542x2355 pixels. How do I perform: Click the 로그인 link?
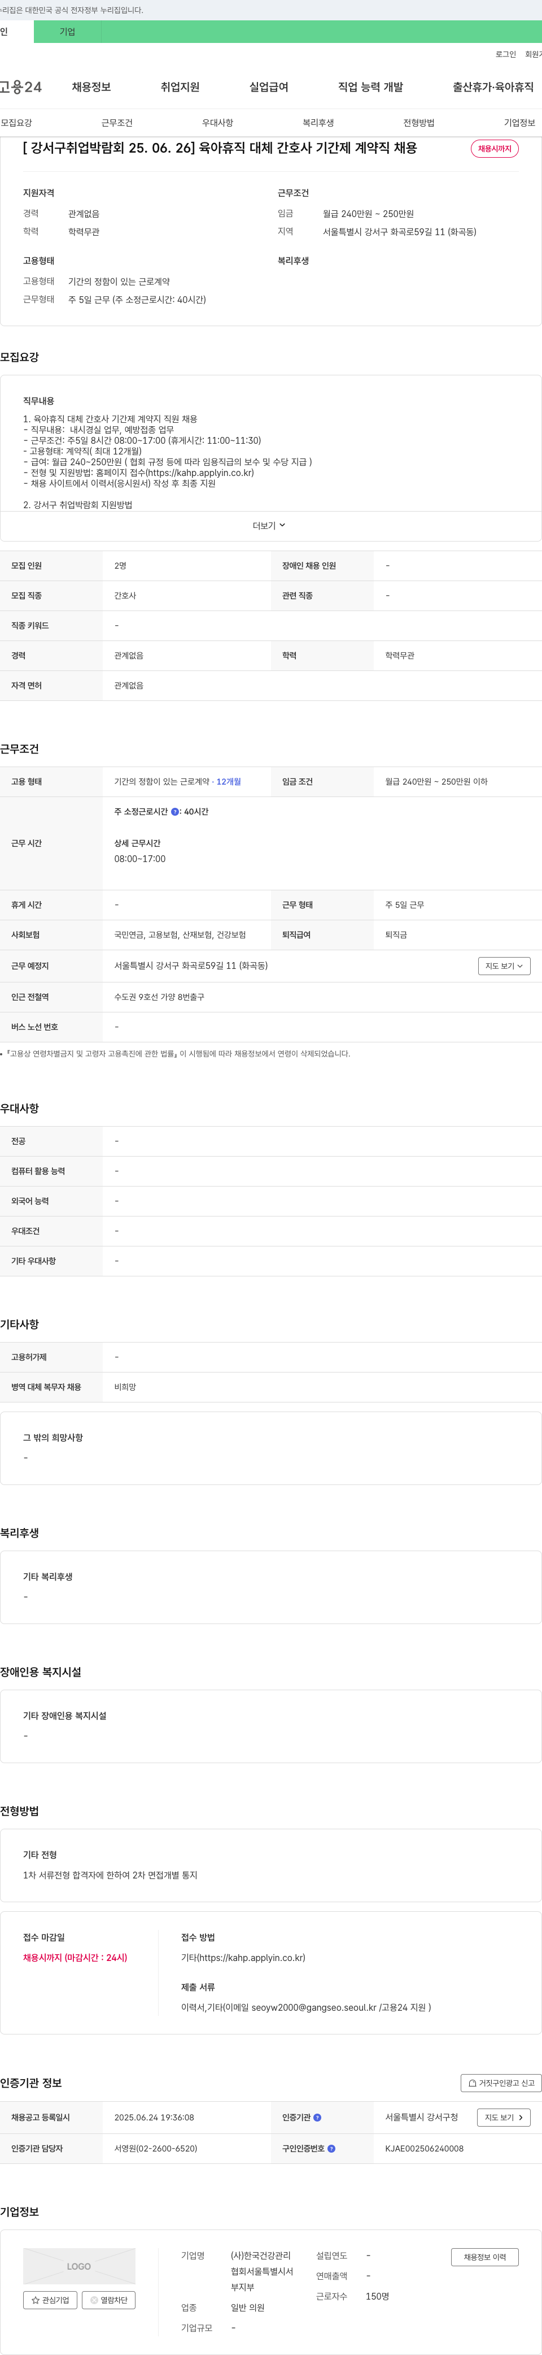tap(505, 55)
